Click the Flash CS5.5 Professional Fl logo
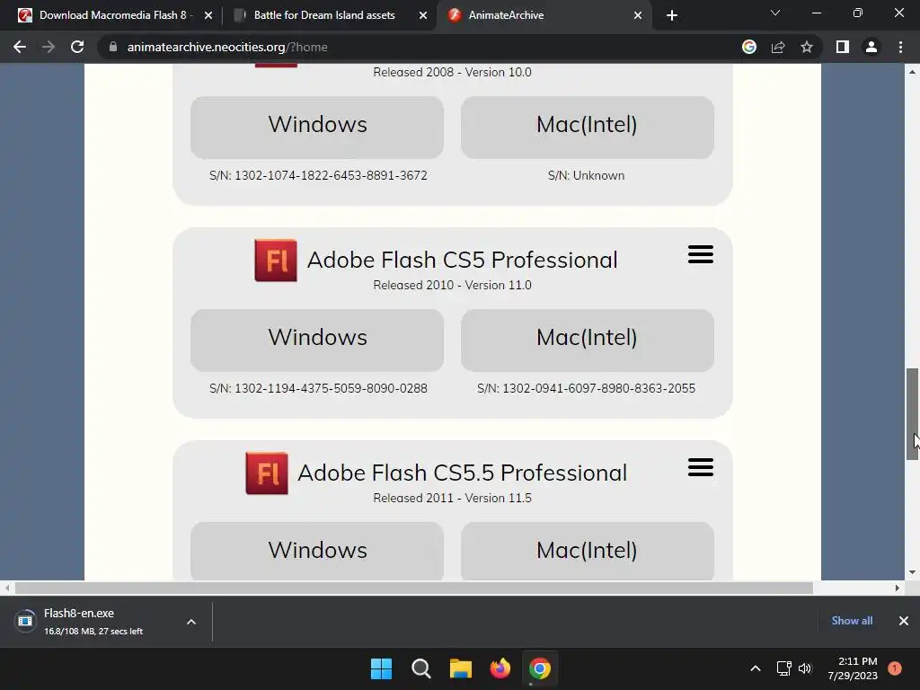The width and height of the screenshot is (920, 690). [266, 473]
